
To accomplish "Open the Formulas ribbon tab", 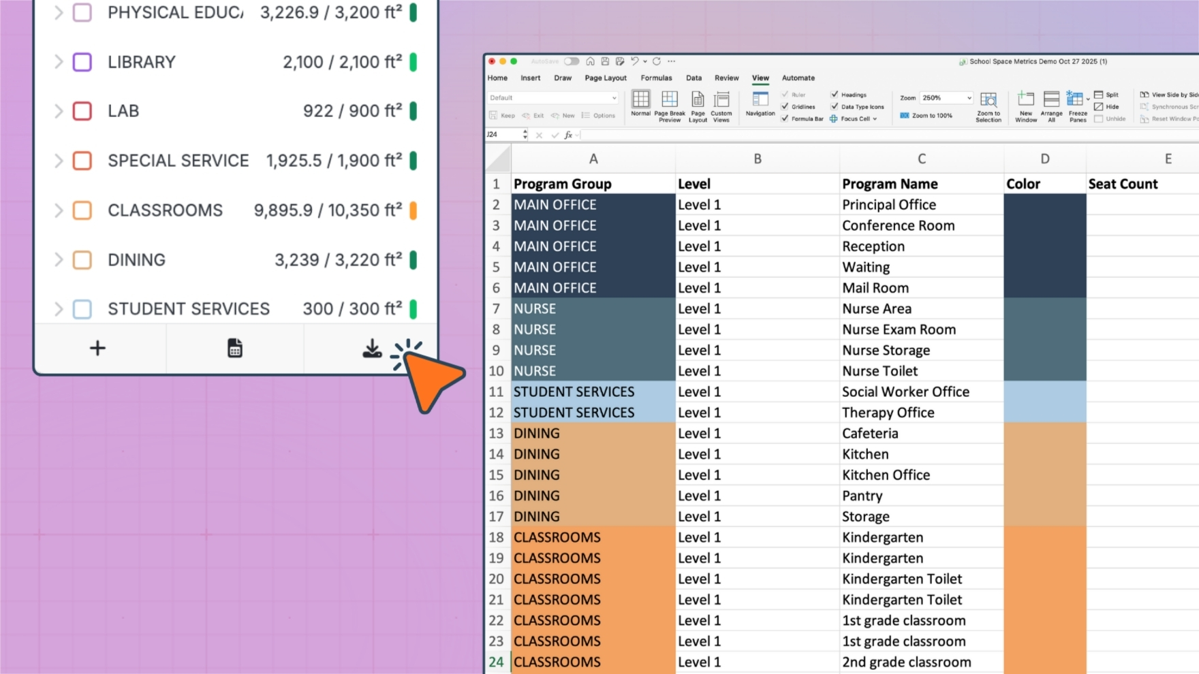I will coord(656,78).
